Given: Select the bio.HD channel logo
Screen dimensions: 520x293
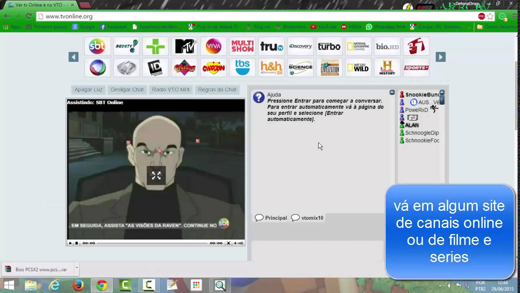Looking at the screenshot, I should click(387, 46).
